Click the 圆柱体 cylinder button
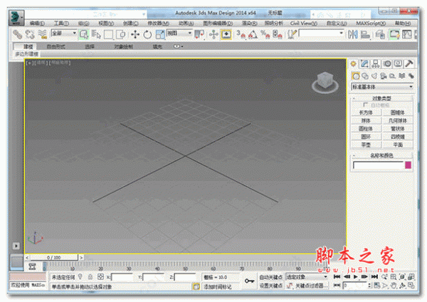This screenshot has width=427, height=302. pos(367,128)
